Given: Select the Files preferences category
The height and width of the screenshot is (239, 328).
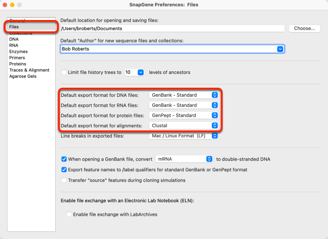Looking at the screenshot, I should tap(31, 27).
